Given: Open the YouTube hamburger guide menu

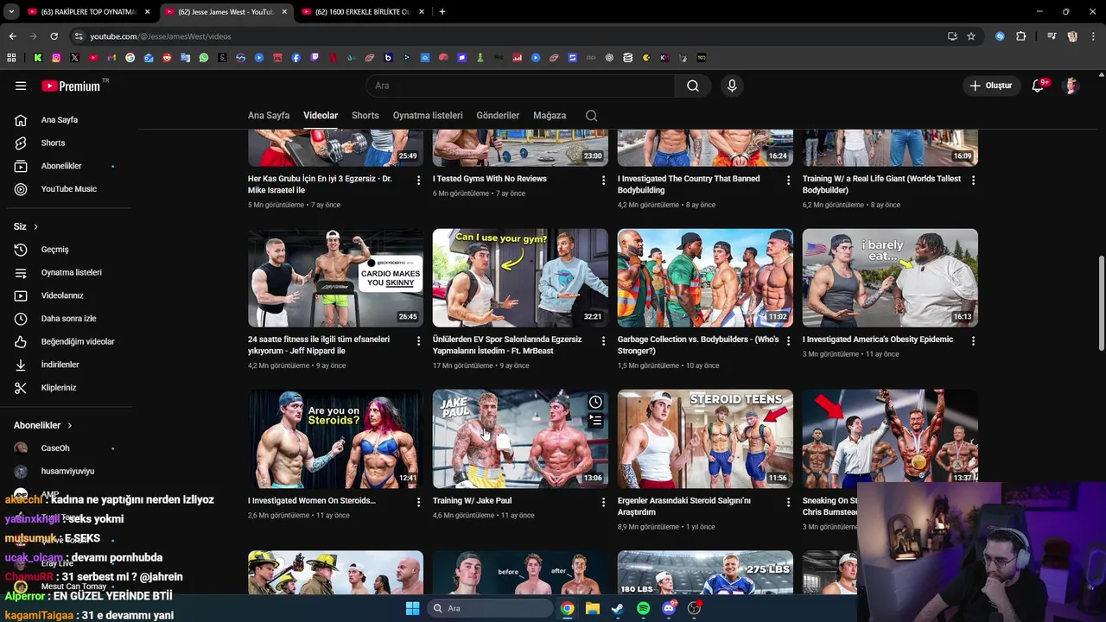Looking at the screenshot, I should coord(21,86).
